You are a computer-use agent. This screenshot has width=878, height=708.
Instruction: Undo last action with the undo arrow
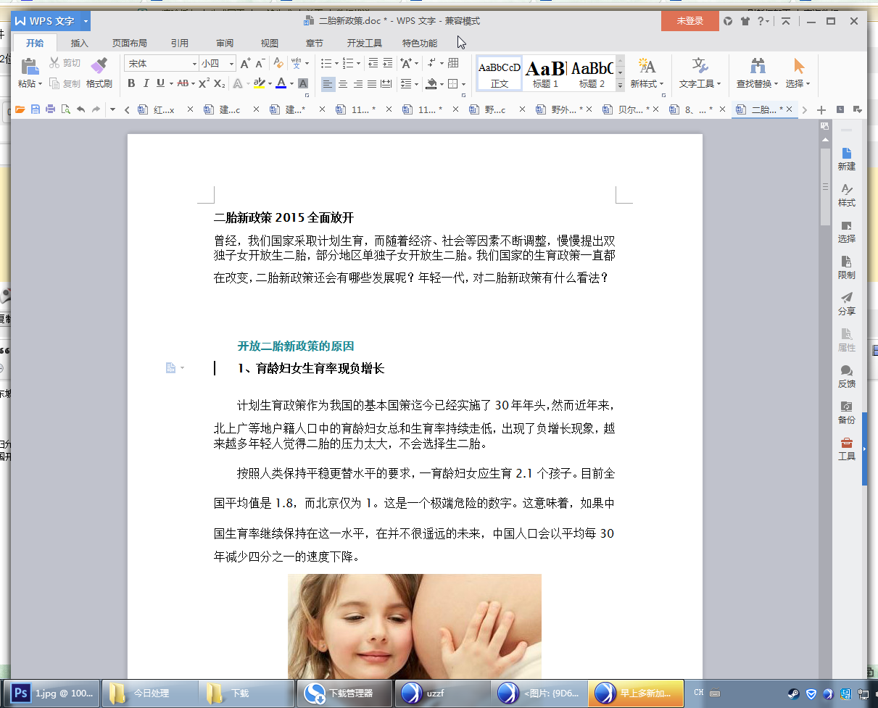[x=81, y=109]
